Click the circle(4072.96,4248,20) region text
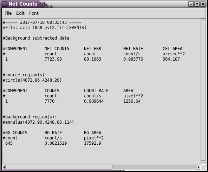The height and width of the screenshot is (172, 208). coord(33,80)
